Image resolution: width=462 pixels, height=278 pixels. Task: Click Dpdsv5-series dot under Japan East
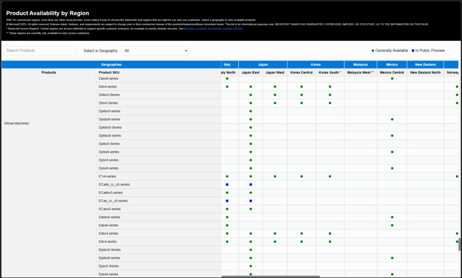(251, 111)
